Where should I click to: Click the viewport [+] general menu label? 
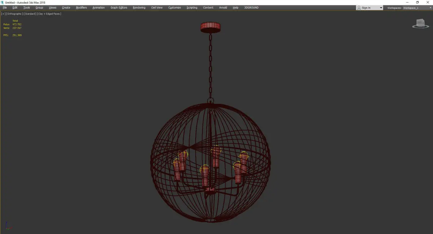(x=3, y=14)
